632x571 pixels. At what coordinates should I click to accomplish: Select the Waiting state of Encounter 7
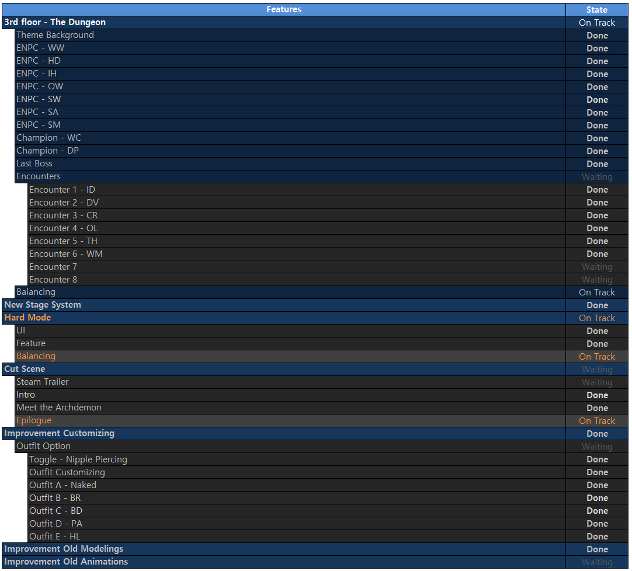tap(597, 267)
